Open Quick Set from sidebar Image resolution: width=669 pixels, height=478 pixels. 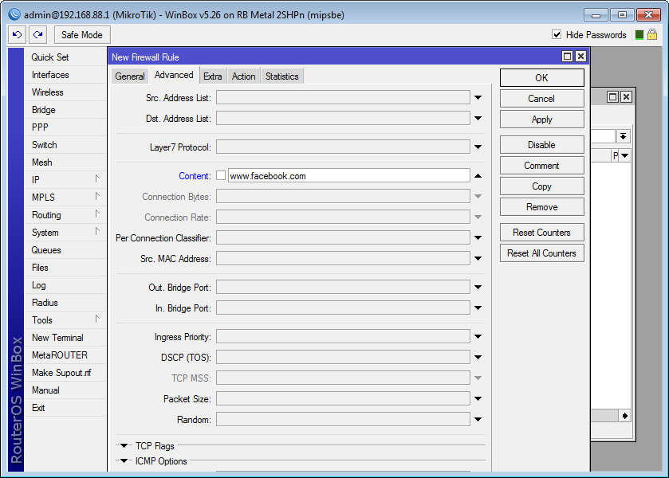65,57
